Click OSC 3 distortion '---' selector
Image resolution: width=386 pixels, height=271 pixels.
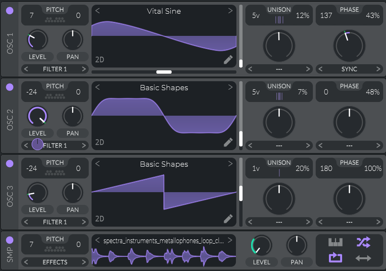point(349,222)
